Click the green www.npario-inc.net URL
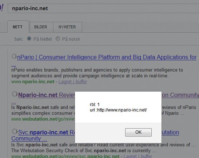 [x=33, y=82]
